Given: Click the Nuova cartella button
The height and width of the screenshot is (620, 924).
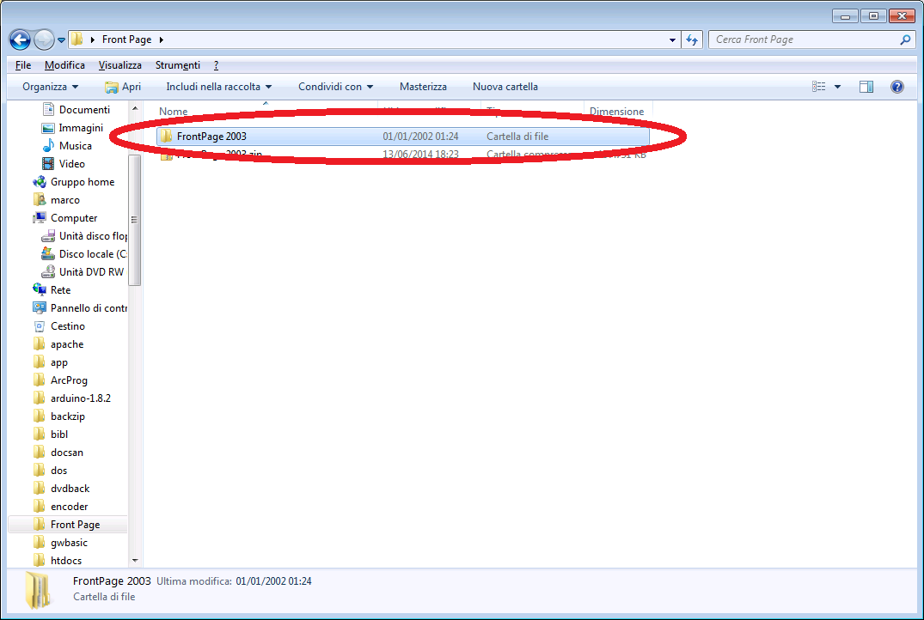Looking at the screenshot, I should (505, 87).
